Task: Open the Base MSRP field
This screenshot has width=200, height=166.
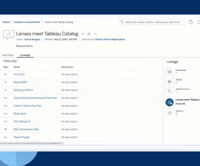Action: (x=20, y=82)
